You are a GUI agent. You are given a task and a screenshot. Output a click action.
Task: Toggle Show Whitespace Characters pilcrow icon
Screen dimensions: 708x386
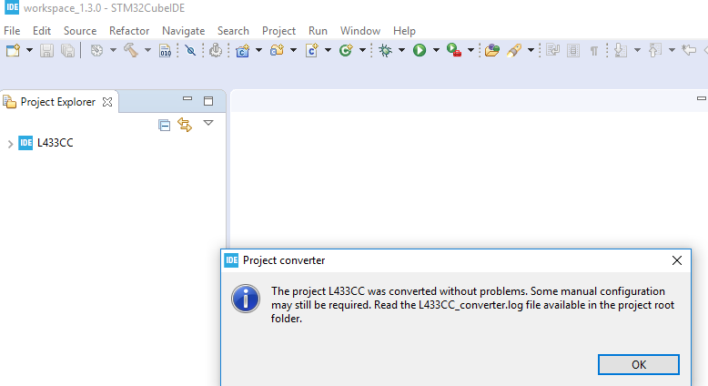pos(594,51)
